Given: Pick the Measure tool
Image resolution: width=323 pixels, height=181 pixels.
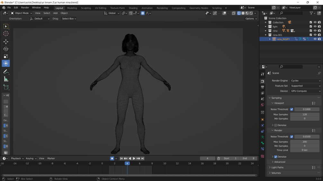Looking at the screenshot, I should click(6, 79).
